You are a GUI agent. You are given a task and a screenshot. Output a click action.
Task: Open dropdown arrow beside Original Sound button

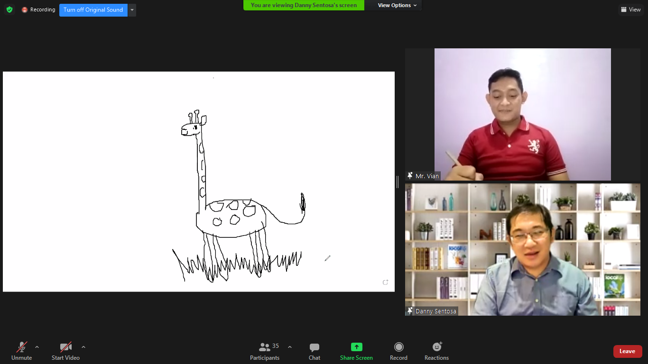pyautogui.click(x=132, y=9)
